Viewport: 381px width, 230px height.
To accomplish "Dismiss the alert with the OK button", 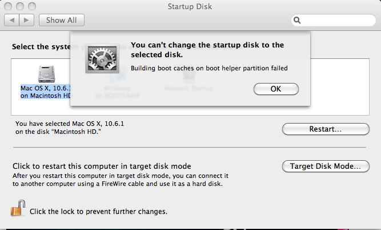I will click(x=276, y=89).
